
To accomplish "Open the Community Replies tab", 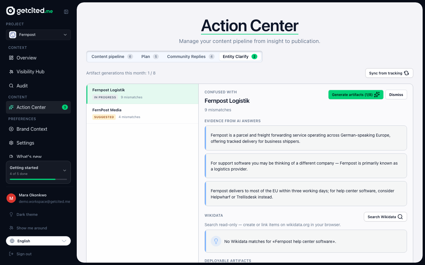I will pos(191,57).
